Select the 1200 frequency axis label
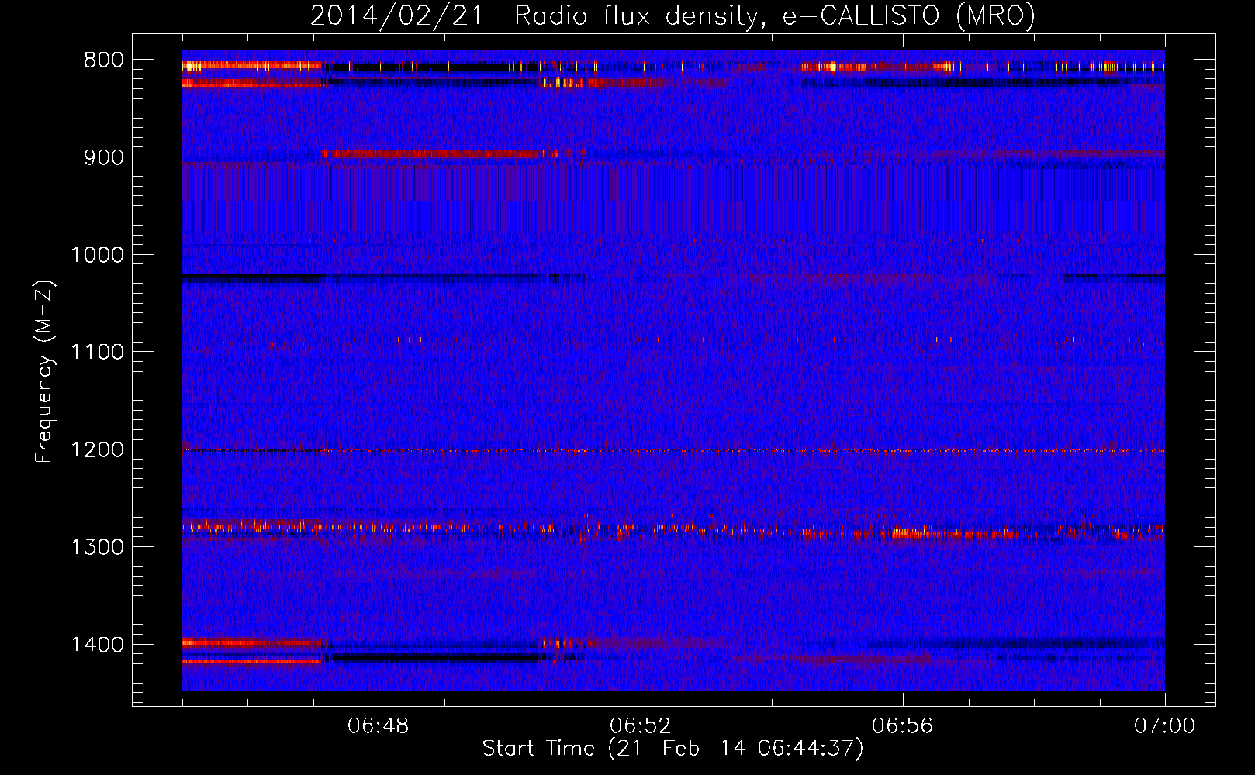1255x775 pixels. (97, 450)
